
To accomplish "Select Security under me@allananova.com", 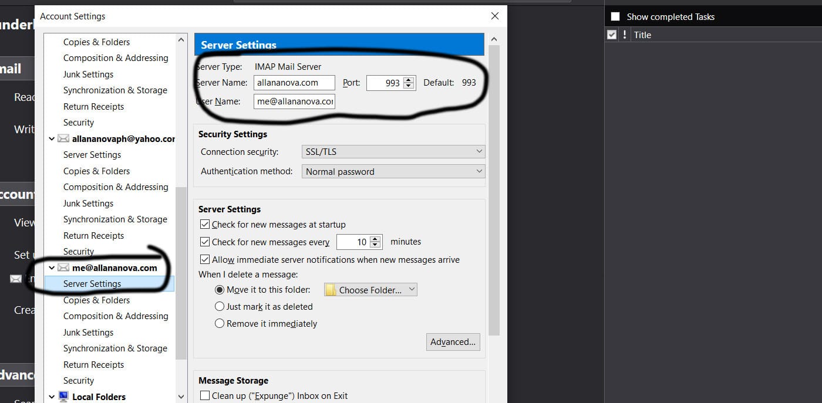I will pos(79,381).
